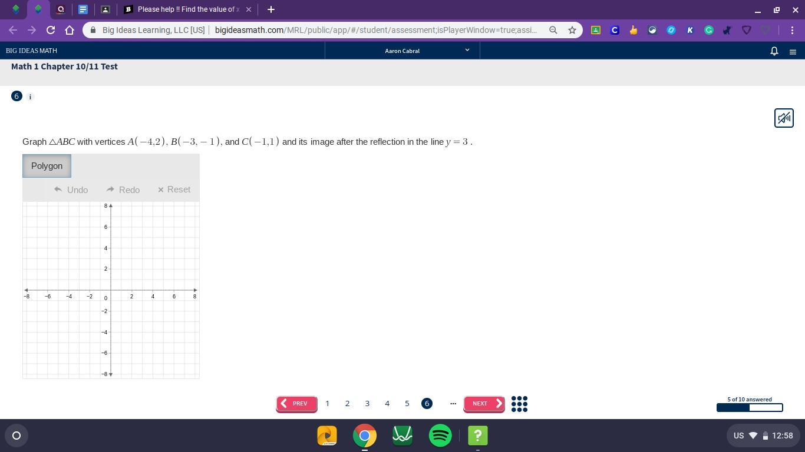805x452 pixels.
Task: Open the yellow app on the shelf
Action: pos(327,436)
